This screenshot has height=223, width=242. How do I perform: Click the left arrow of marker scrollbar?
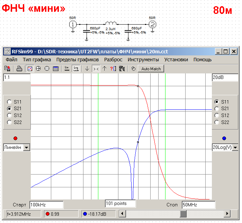123,214
